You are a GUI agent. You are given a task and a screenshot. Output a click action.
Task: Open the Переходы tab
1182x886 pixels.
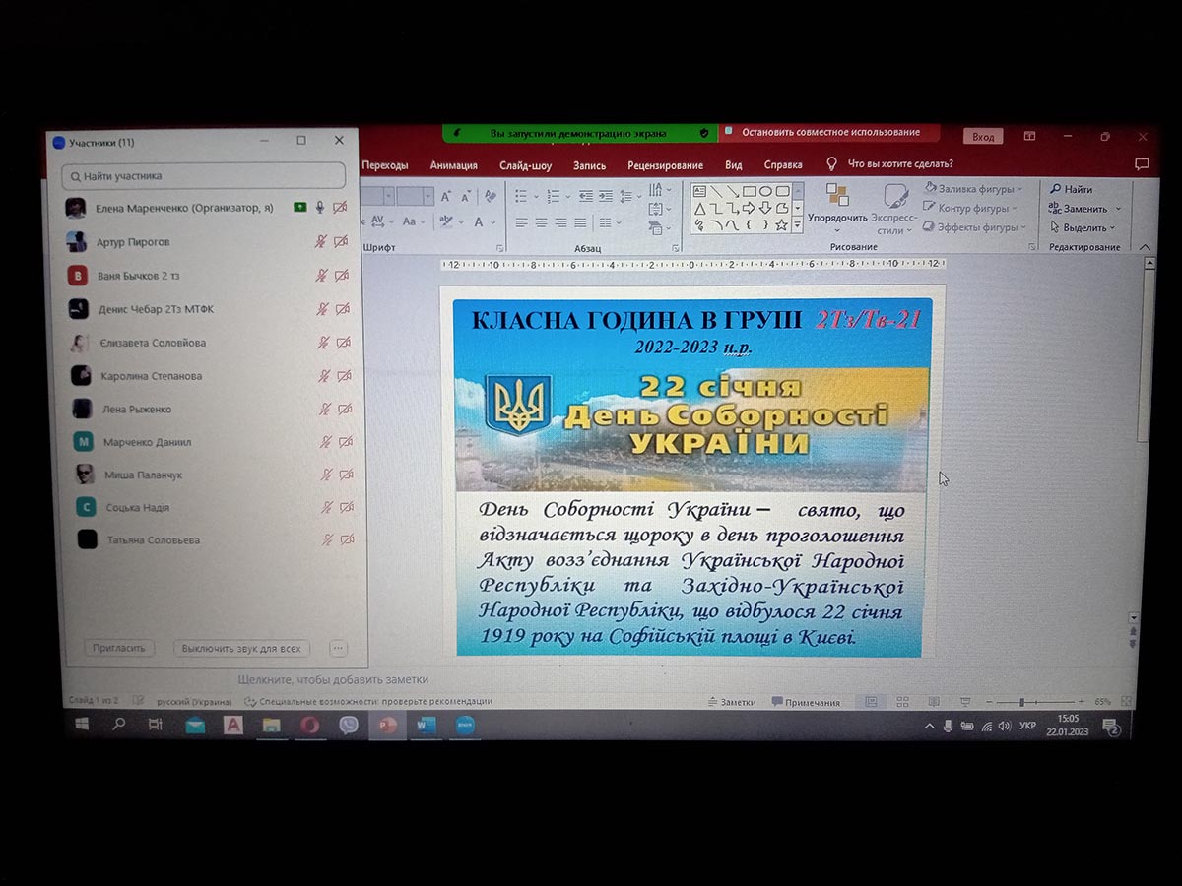(384, 165)
